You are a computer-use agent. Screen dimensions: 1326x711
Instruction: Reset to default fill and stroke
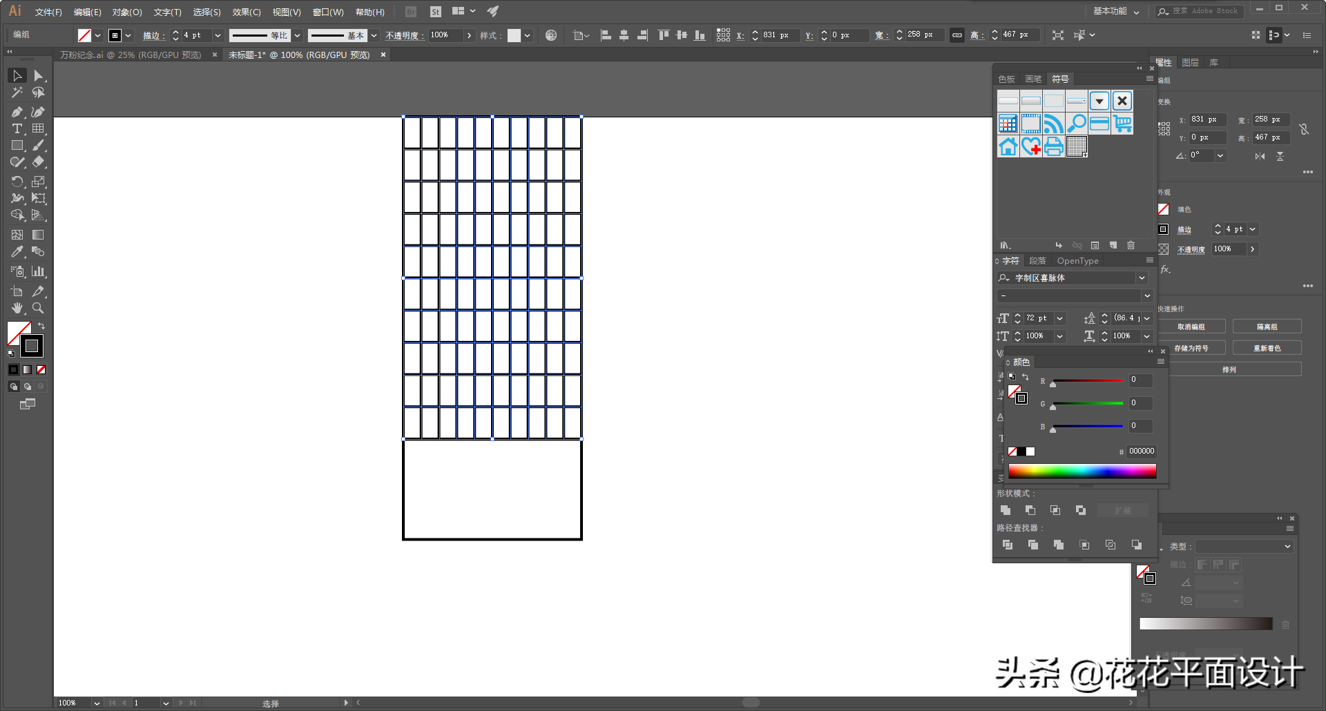(x=11, y=353)
